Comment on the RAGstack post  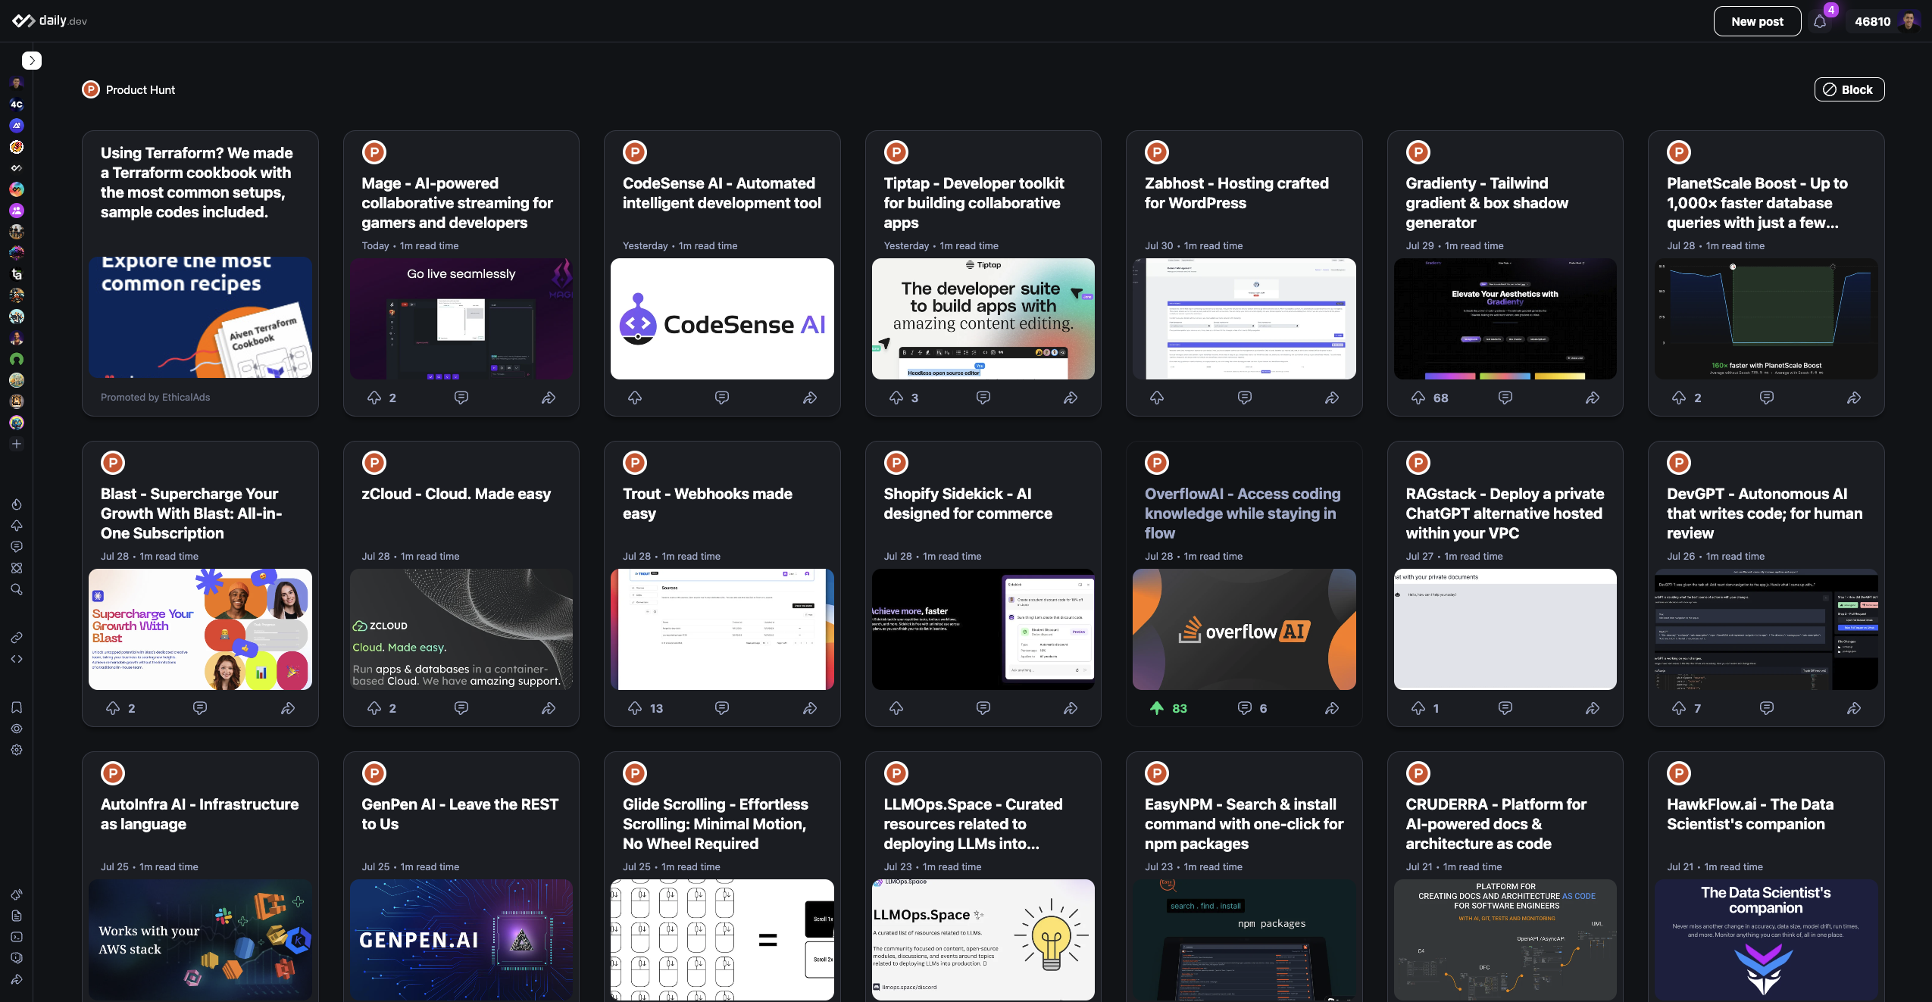tap(1505, 708)
